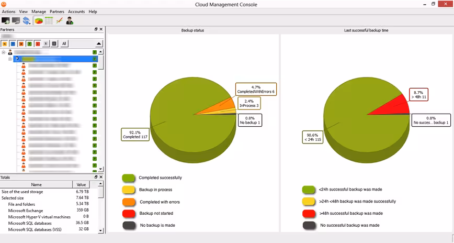This screenshot has width=454, height=243.
Task: Click the 'CompletedWithErrors 6' chart label
Action: (256, 90)
